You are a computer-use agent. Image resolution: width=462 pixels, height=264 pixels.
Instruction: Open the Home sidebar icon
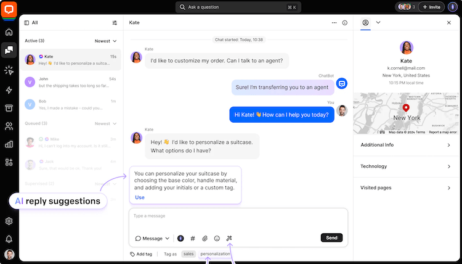(9, 32)
